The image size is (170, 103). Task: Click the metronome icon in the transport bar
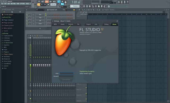click(x=39, y=2)
